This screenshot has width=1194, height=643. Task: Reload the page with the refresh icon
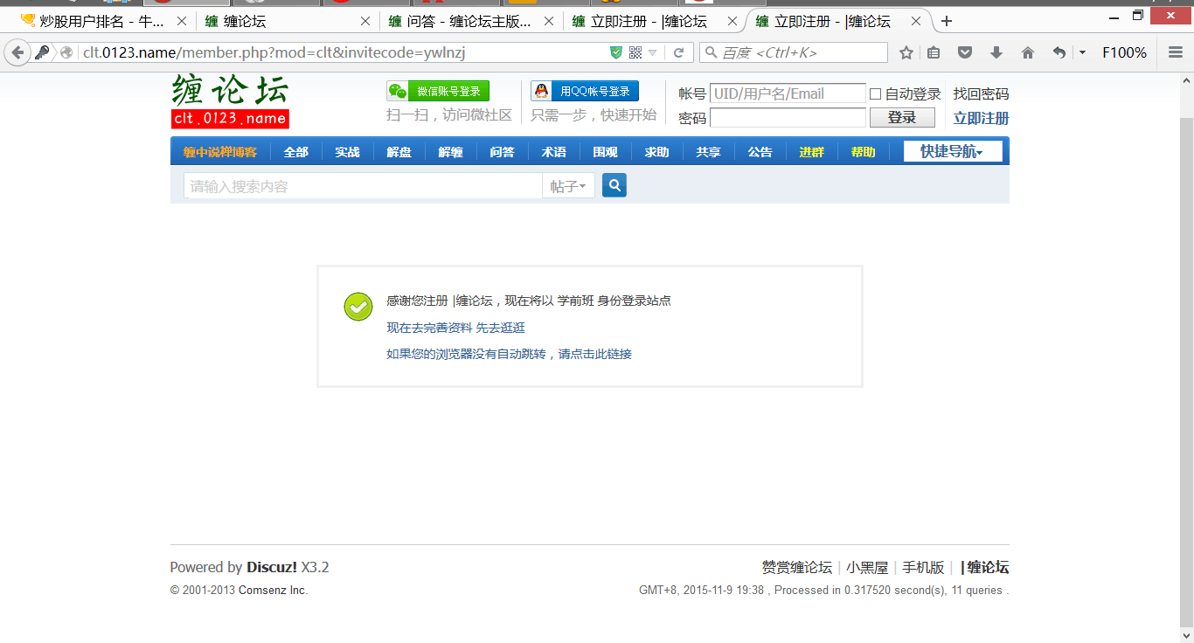click(678, 53)
